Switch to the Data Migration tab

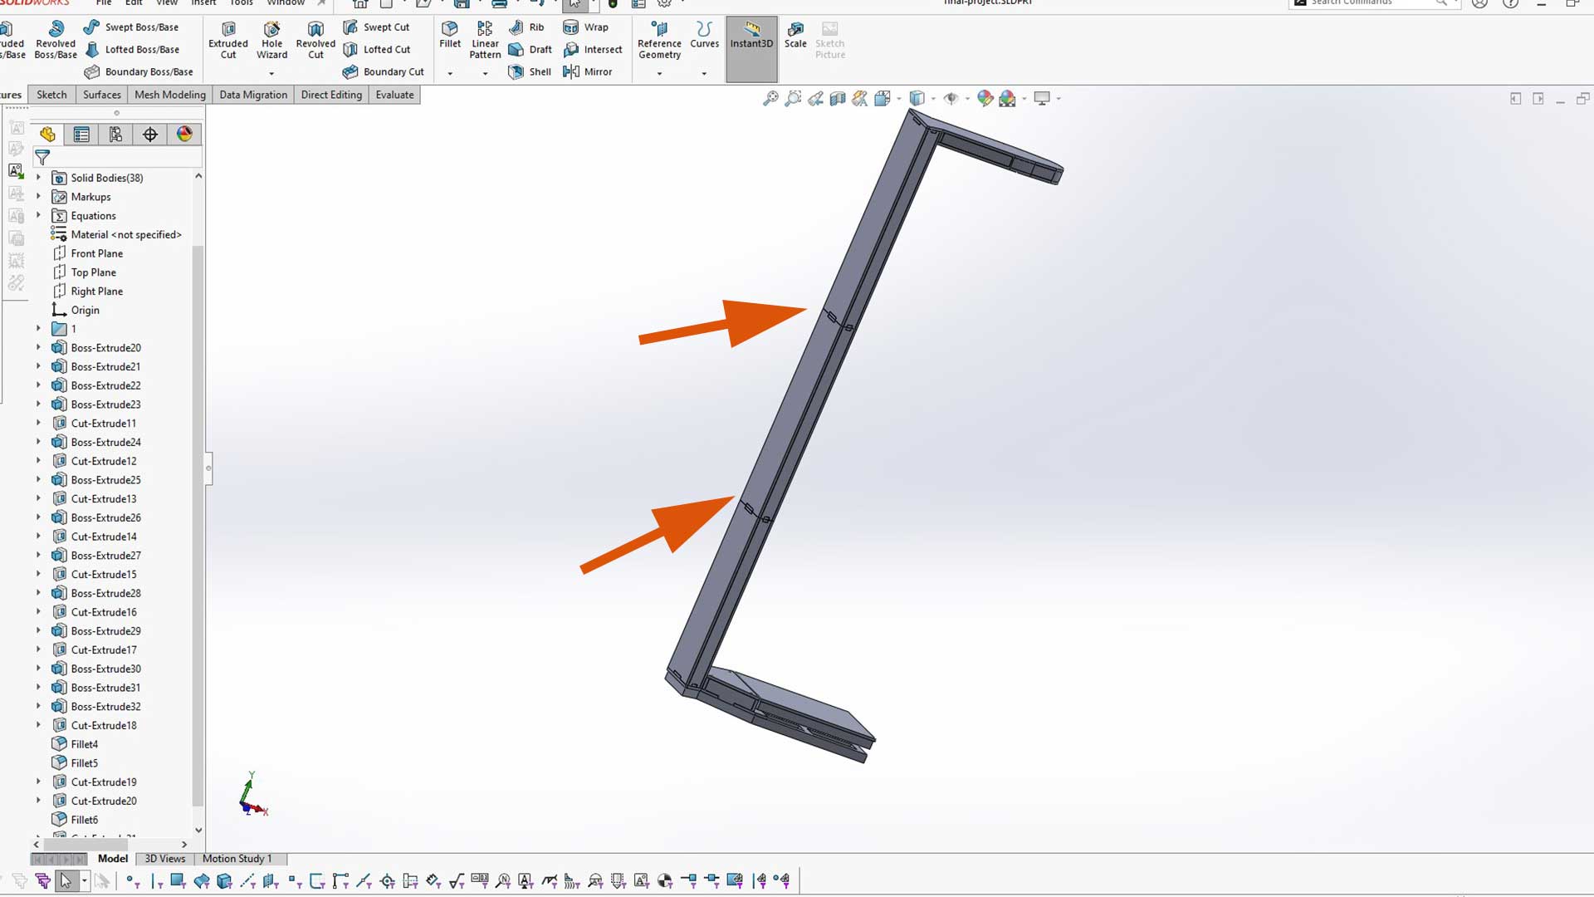(253, 95)
